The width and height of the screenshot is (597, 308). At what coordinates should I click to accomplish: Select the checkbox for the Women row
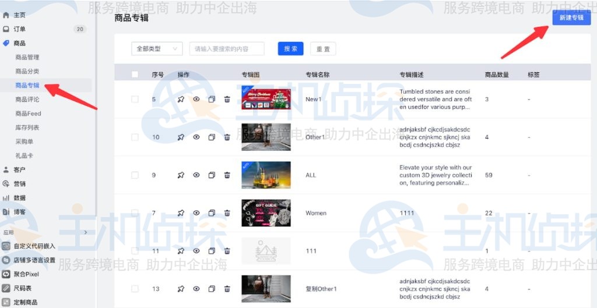[135, 213]
